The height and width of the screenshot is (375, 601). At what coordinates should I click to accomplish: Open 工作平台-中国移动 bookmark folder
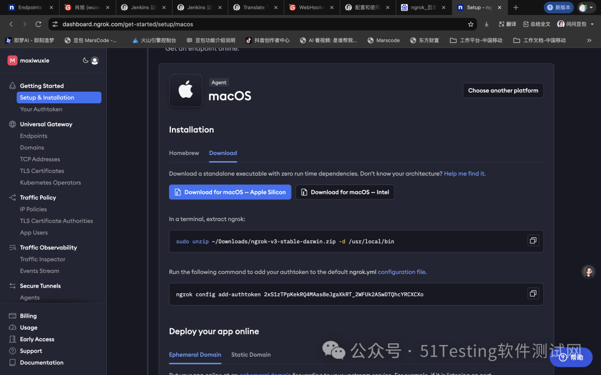point(476,40)
